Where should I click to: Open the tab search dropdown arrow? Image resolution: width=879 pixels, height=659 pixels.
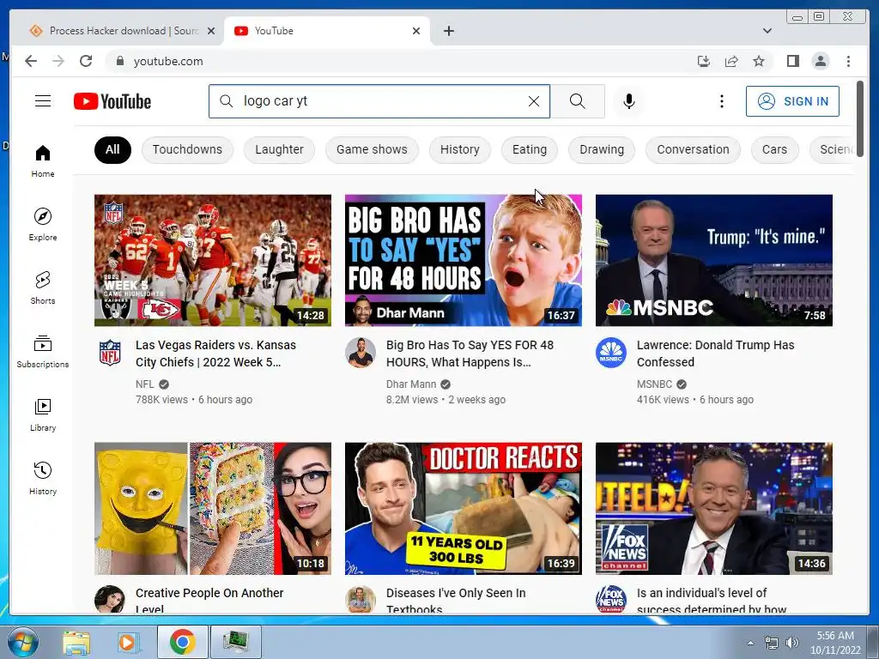tap(767, 31)
